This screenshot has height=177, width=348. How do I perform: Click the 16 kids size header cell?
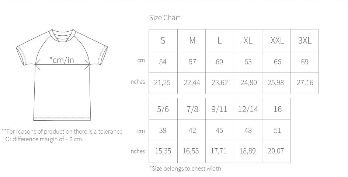coord(276,109)
